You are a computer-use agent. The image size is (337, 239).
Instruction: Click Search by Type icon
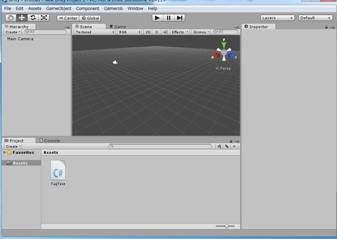point(219,146)
